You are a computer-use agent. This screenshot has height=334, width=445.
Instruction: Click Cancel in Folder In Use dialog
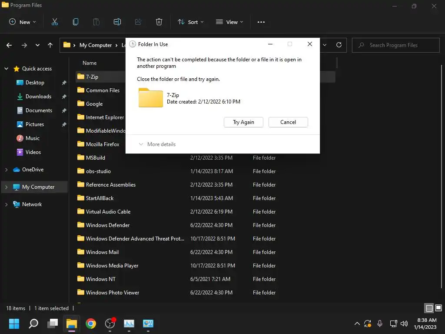[288, 122]
